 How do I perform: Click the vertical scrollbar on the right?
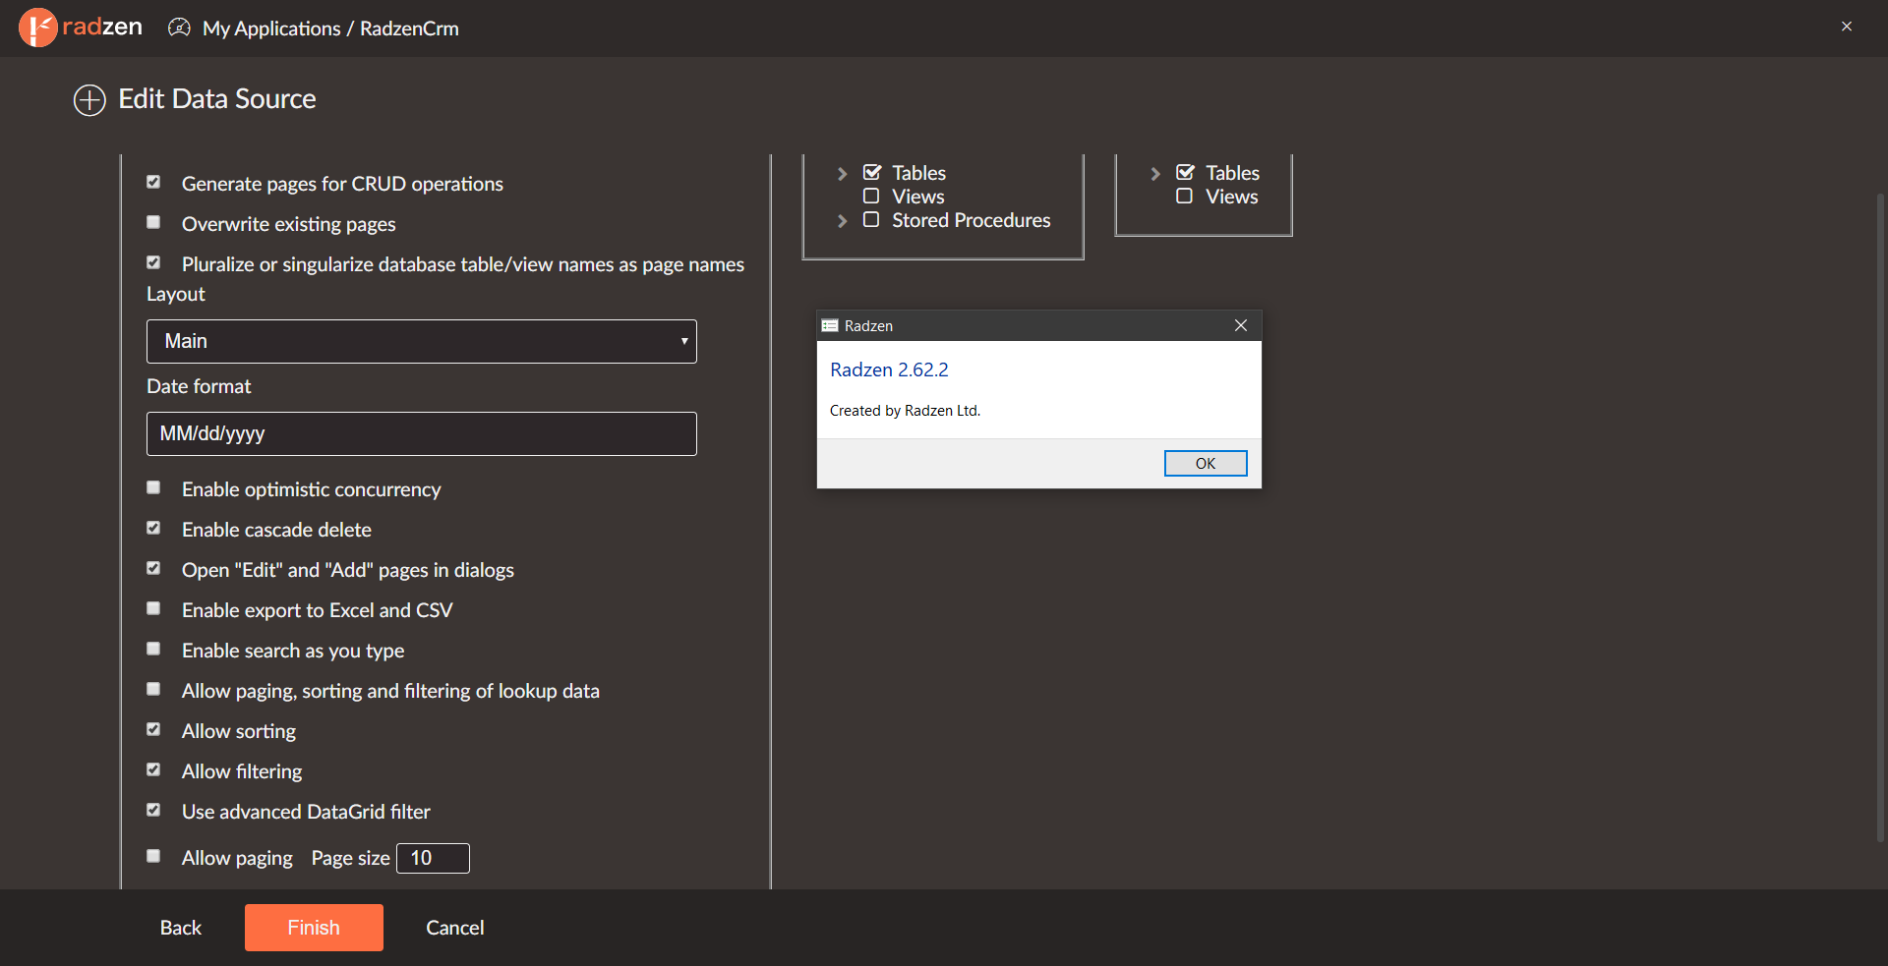click(1880, 518)
